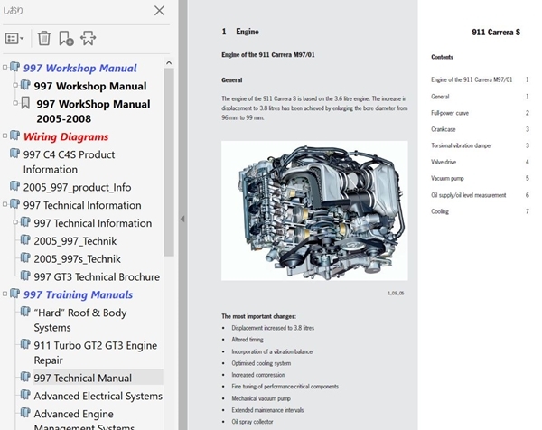Select the 2005_997_product_Info bookmark
Viewport: 542px width, 430px height.
coord(77,187)
